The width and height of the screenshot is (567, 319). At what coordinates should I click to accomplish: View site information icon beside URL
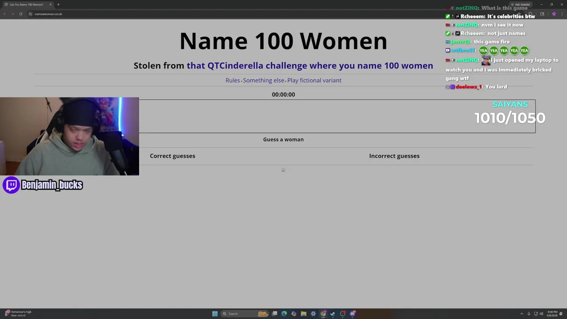(30, 14)
